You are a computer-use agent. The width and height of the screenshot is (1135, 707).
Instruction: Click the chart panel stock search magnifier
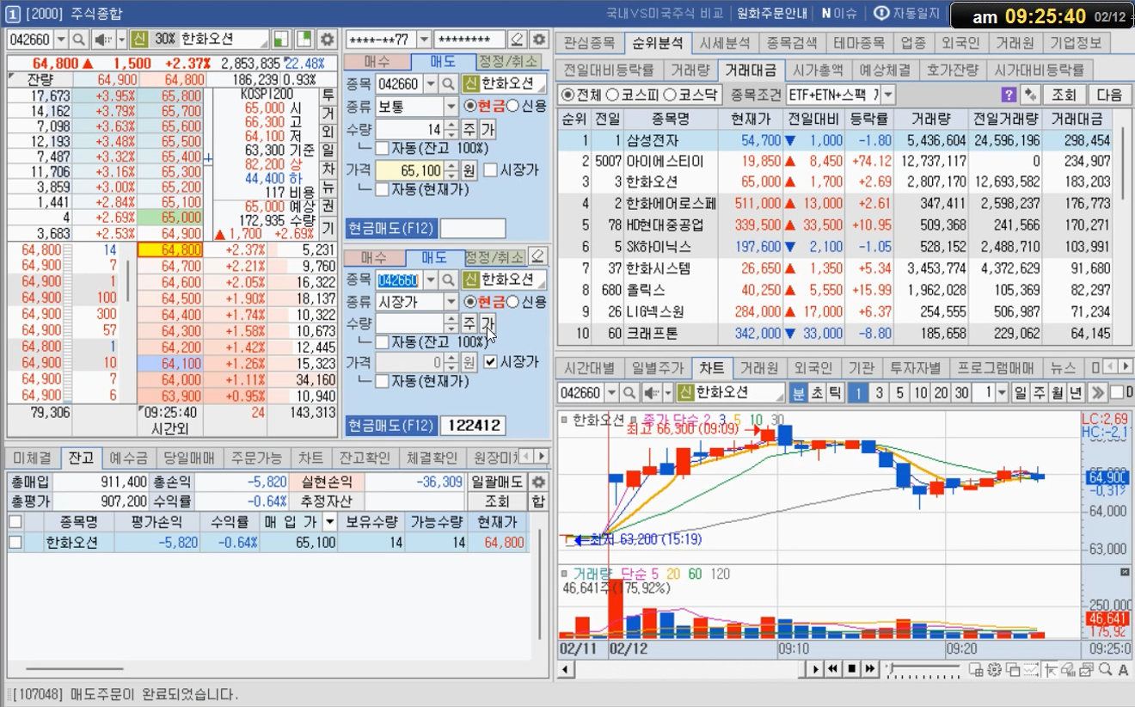[630, 392]
